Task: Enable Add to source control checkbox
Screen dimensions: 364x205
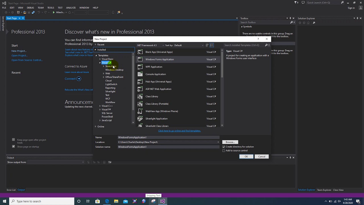Action: [x=224, y=151]
